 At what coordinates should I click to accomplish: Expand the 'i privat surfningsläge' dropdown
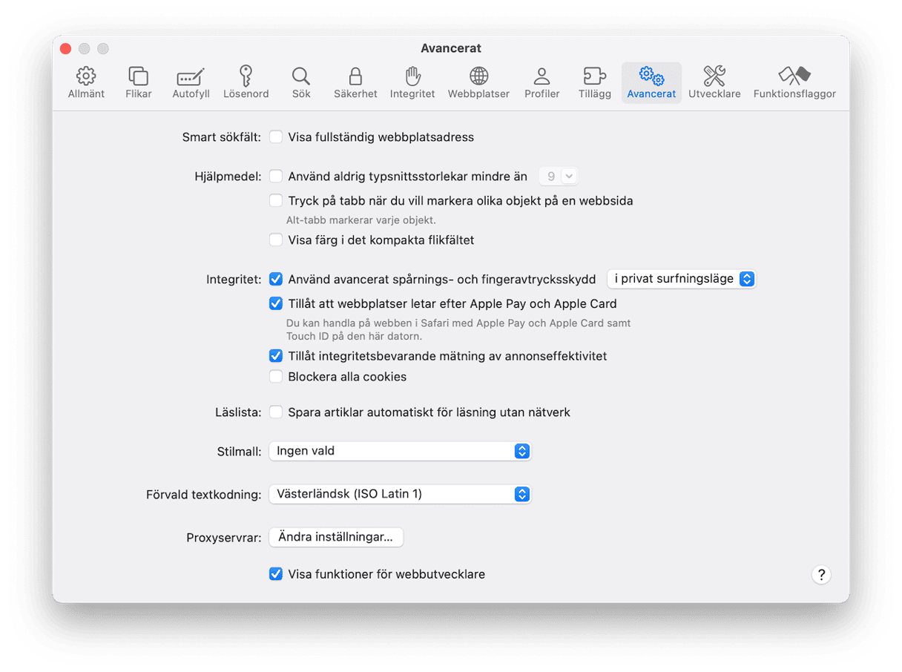(681, 279)
